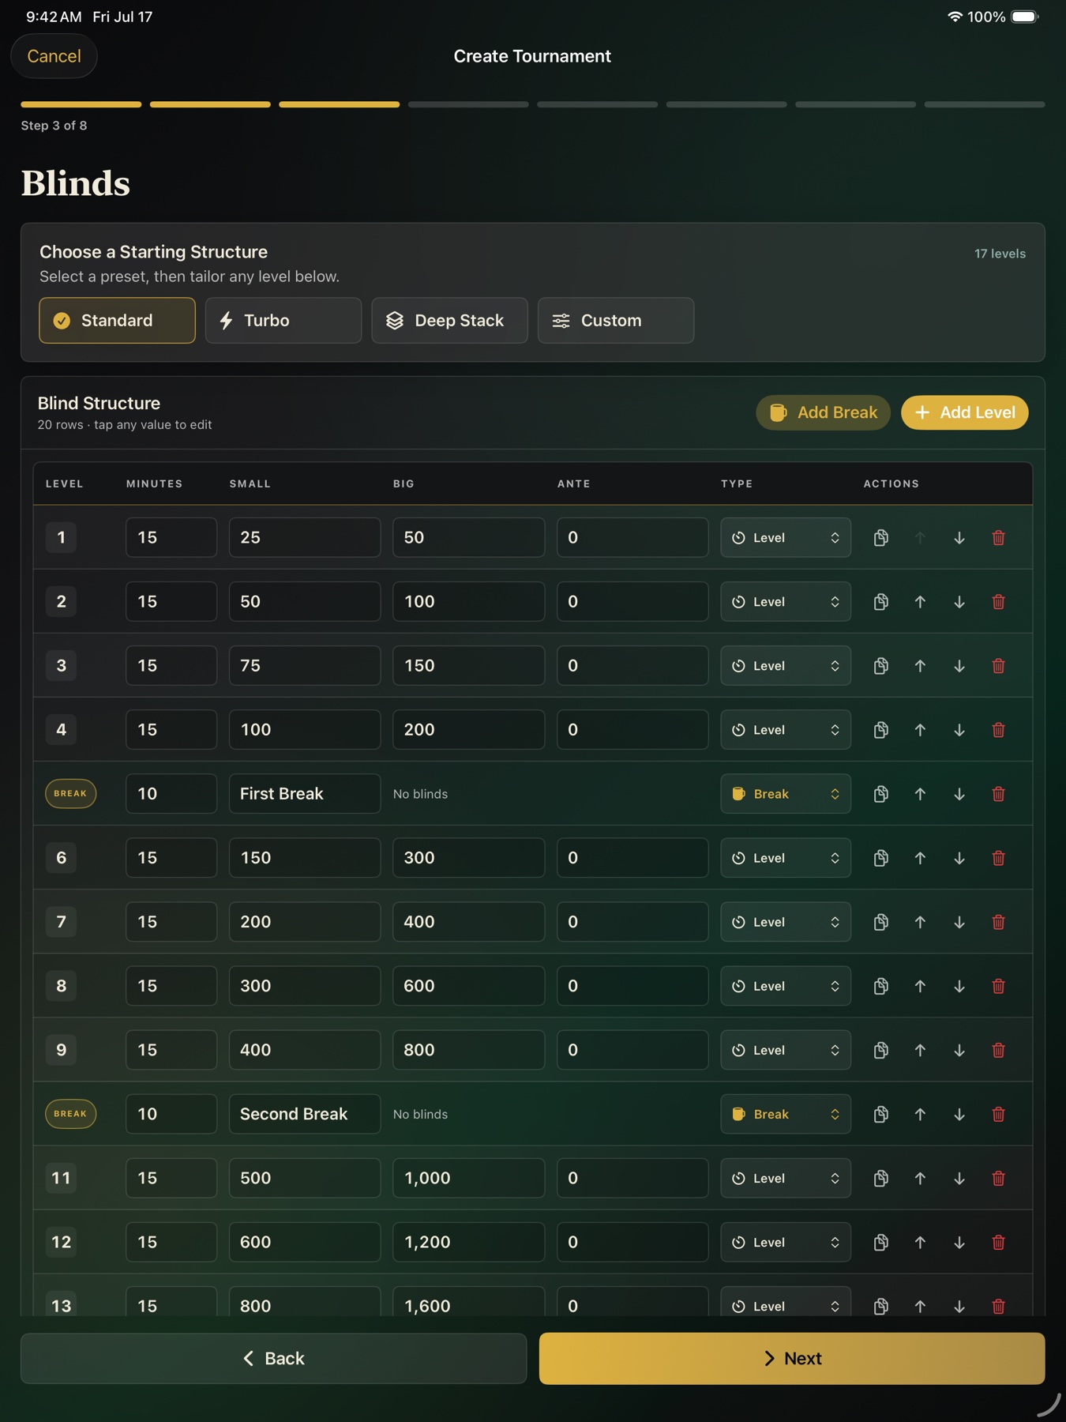Delete the Second Break row
Viewport: 1066px width, 1422px height.
tap(999, 1114)
